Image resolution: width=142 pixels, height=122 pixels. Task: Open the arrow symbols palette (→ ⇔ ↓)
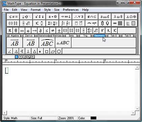point(66,17)
